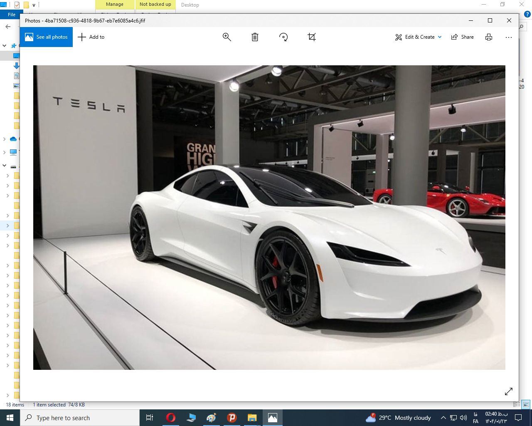Collapse the Quick access tree node
532x426 pixels.
(5, 46)
